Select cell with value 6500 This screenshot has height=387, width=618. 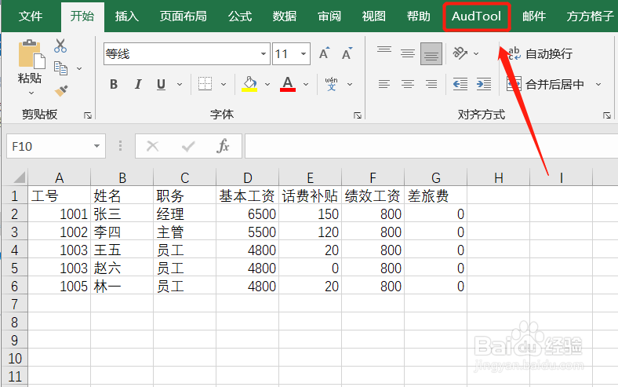click(248, 214)
